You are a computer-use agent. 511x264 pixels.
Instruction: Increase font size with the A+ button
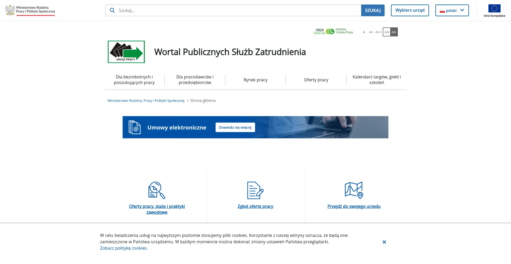click(371, 32)
